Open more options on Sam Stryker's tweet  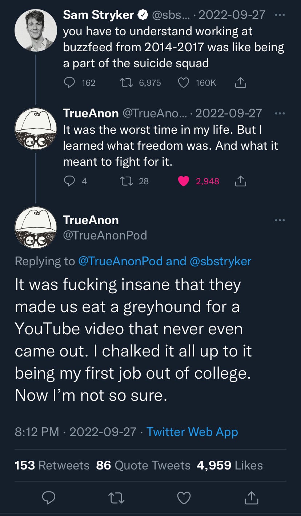280,15
